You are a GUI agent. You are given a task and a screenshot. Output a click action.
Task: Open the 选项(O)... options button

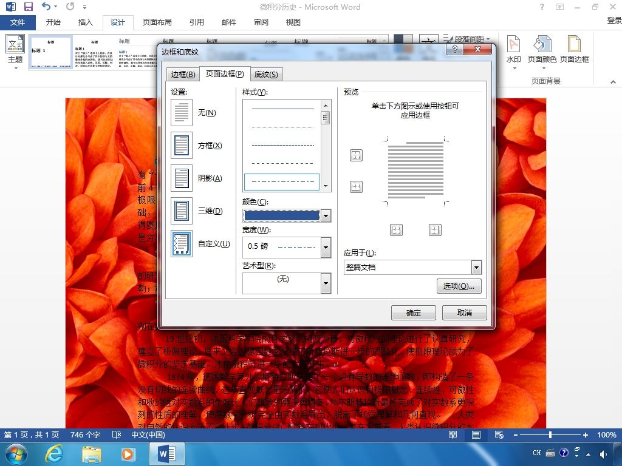[x=459, y=286]
